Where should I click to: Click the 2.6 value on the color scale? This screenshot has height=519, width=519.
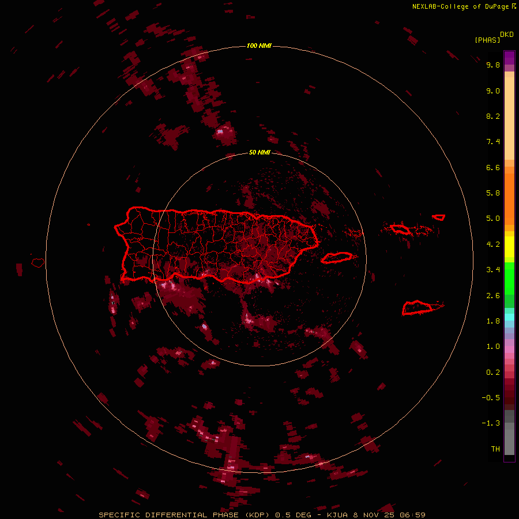(x=493, y=296)
